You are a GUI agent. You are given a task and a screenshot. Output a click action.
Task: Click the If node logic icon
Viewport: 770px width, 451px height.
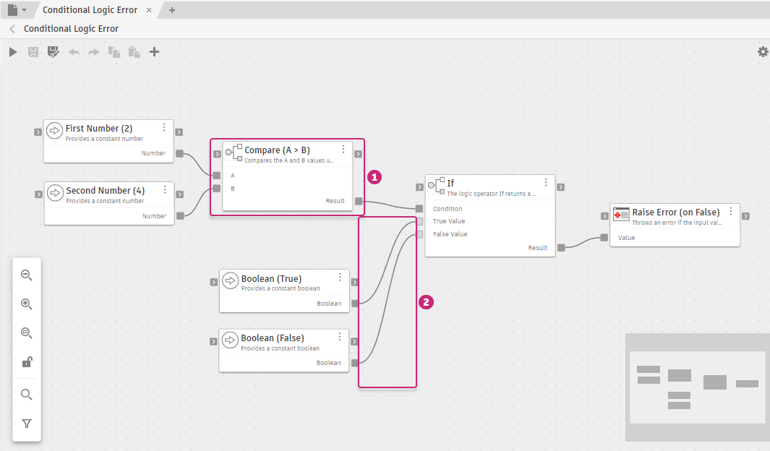click(x=436, y=186)
